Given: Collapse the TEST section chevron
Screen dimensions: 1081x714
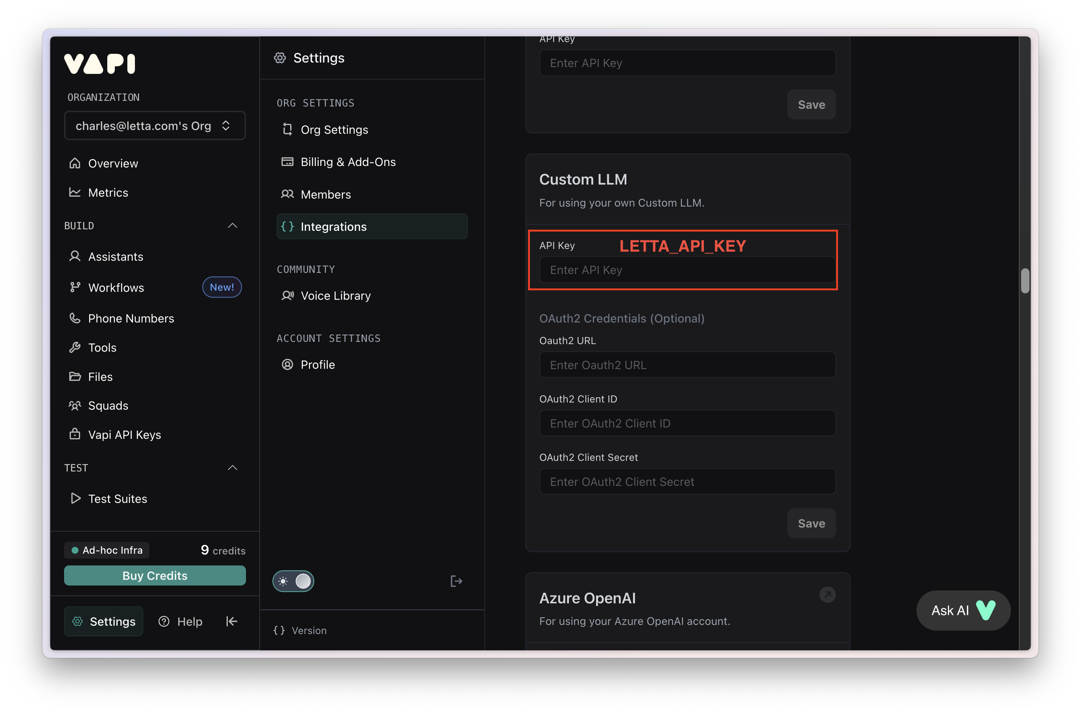Looking at the screenshot, I should click(x=232, y=468).
